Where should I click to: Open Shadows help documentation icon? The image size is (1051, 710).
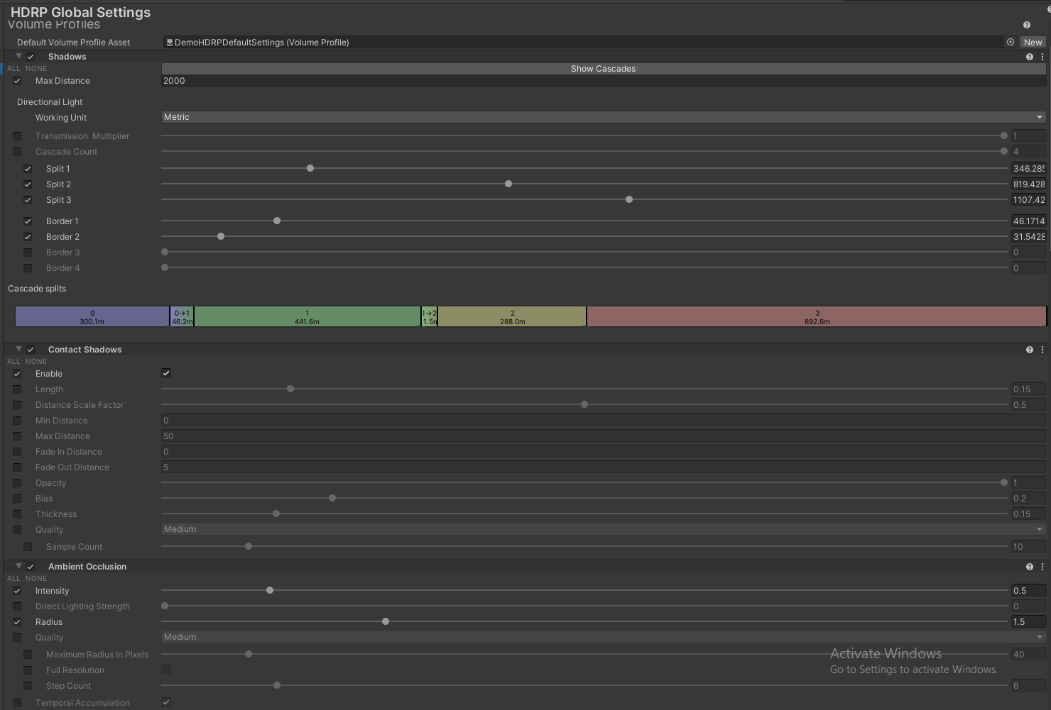1030,57
